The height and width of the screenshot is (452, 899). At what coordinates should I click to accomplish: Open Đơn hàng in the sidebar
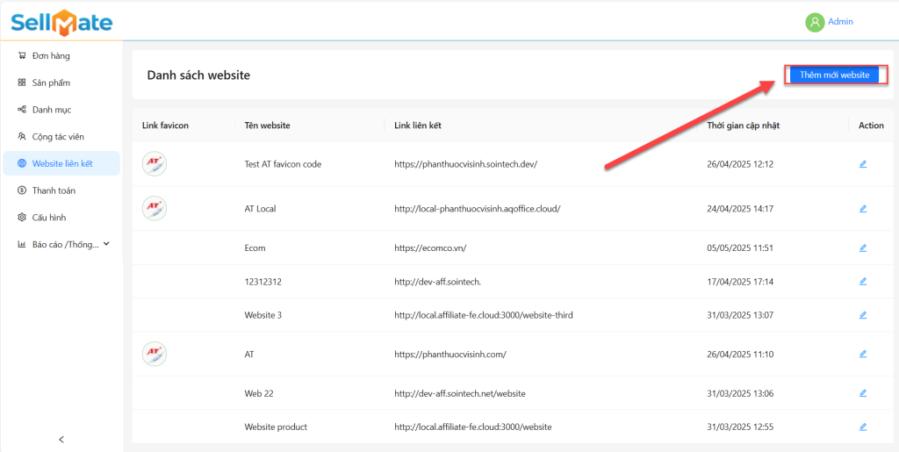coord(51,56)
